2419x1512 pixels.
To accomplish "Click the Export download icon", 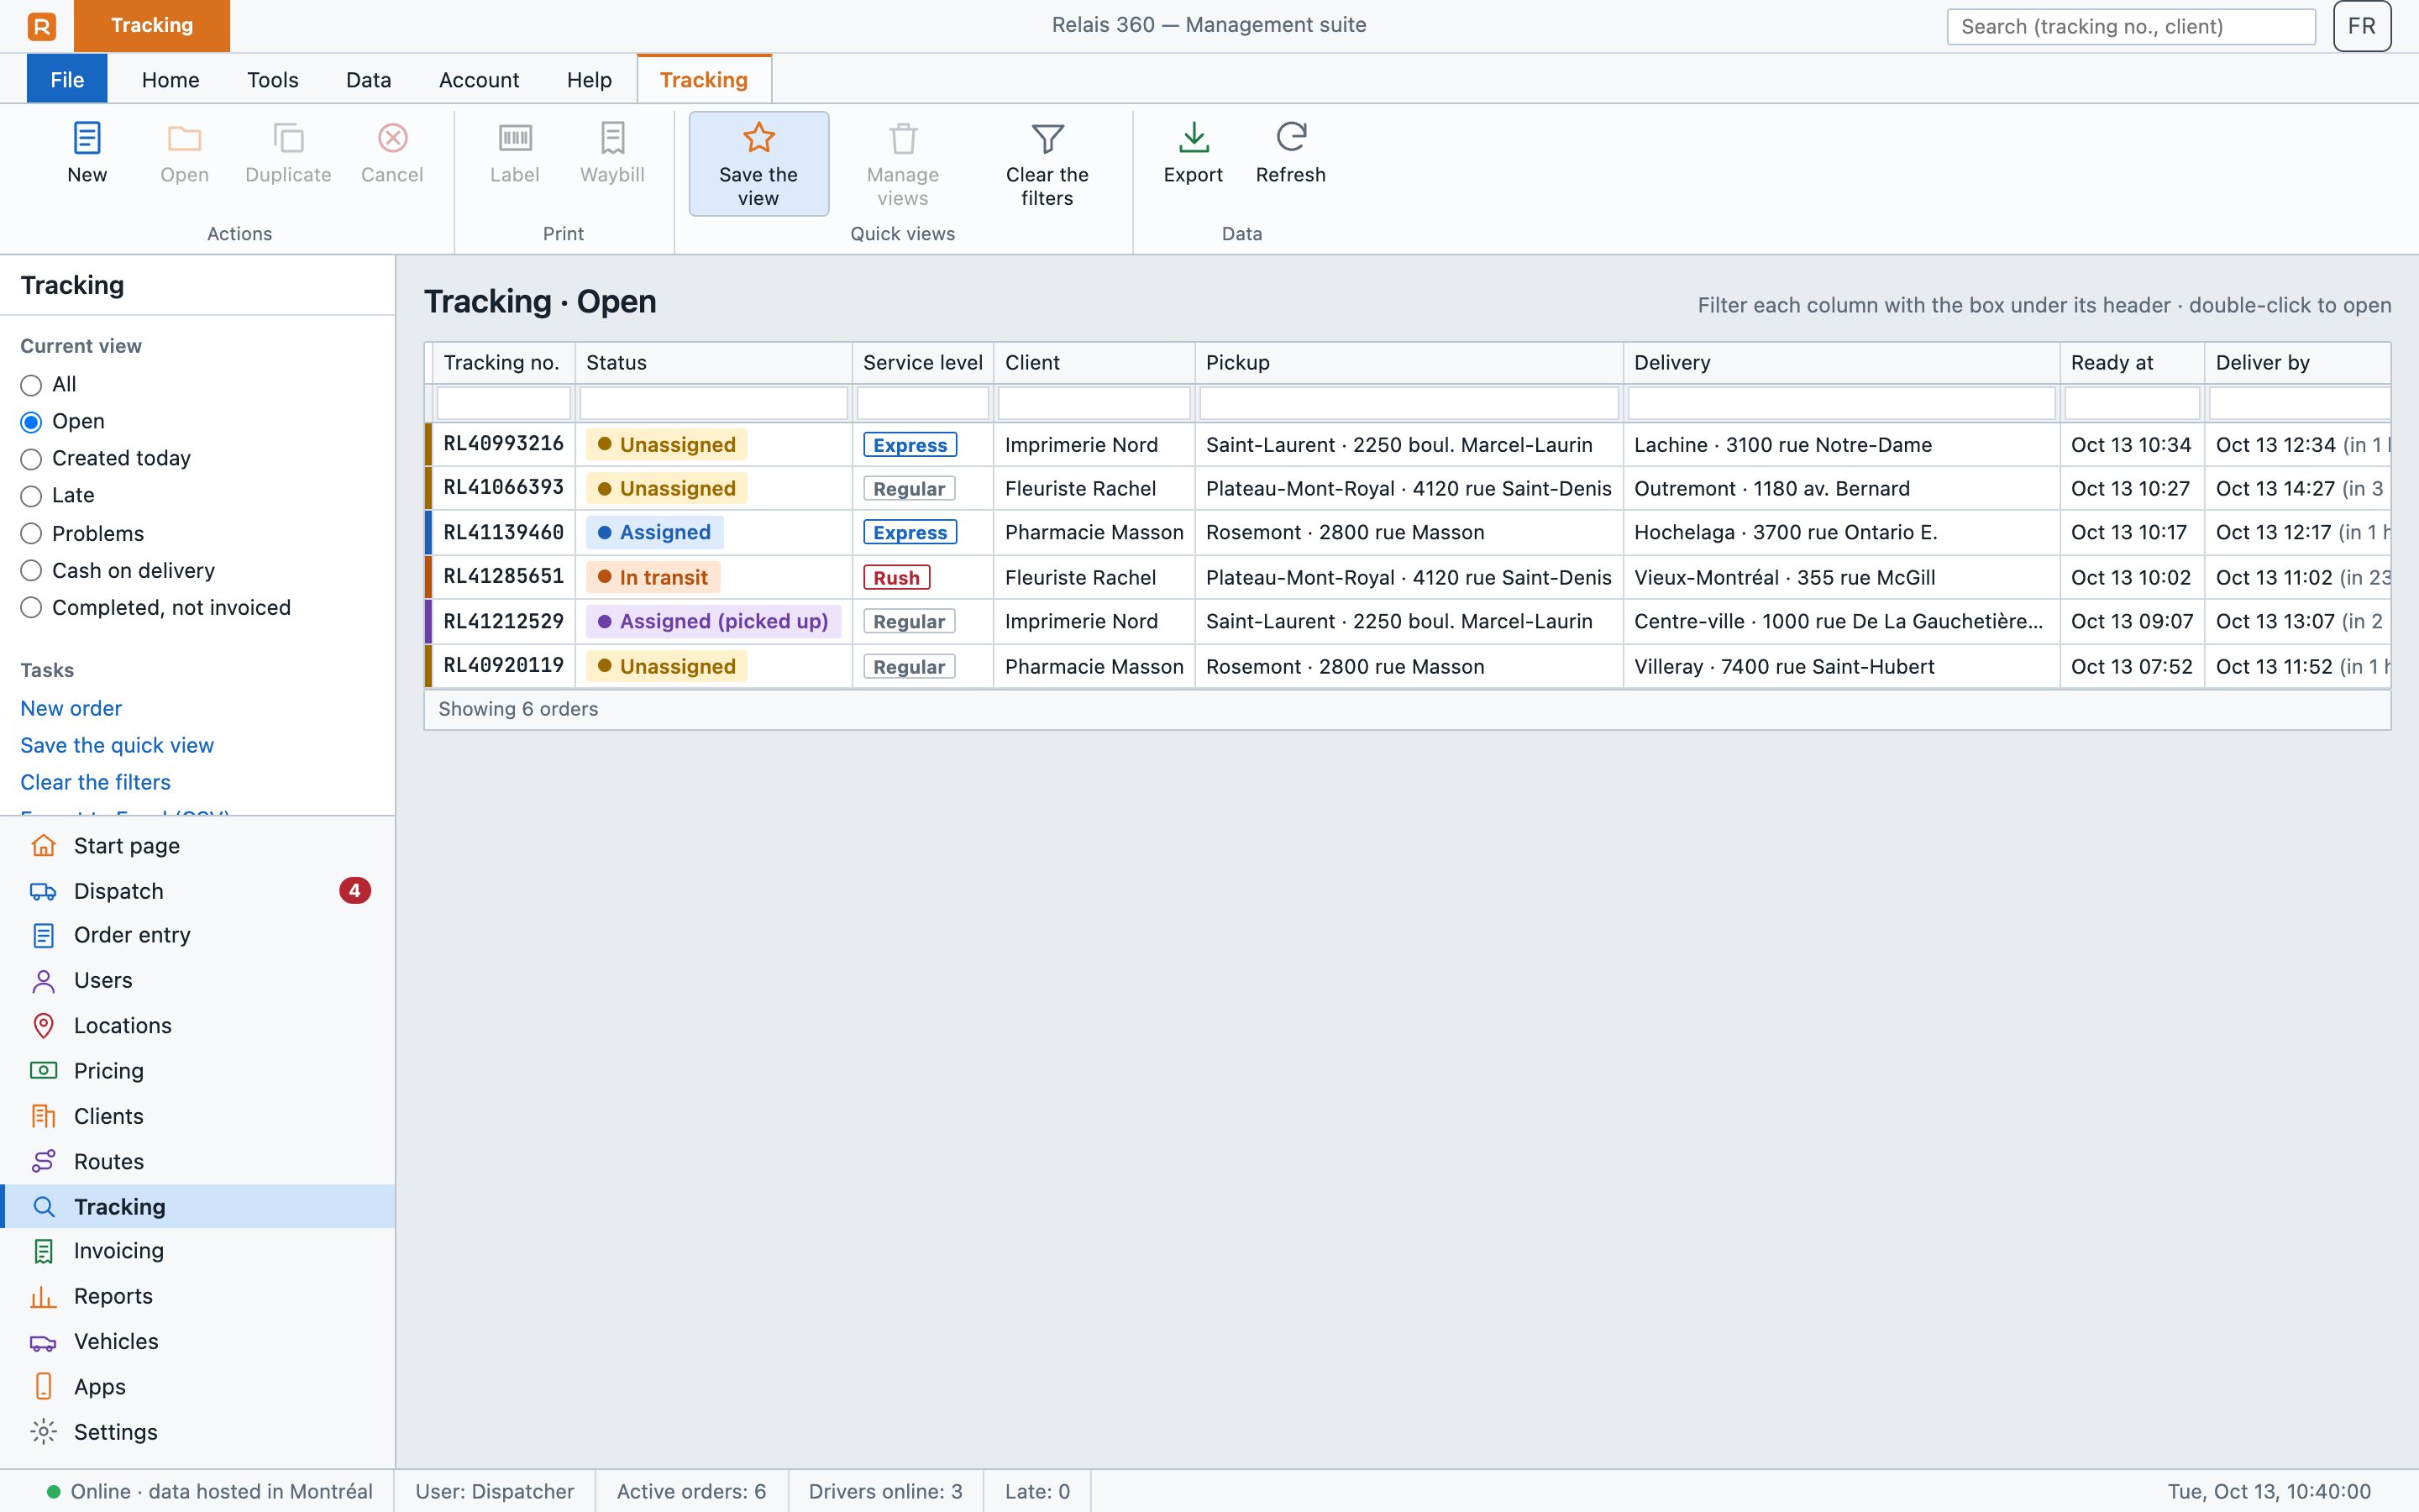I will point(1193,138).
